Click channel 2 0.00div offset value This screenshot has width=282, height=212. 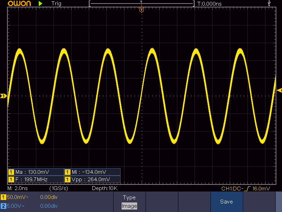[x=49, y=206]
